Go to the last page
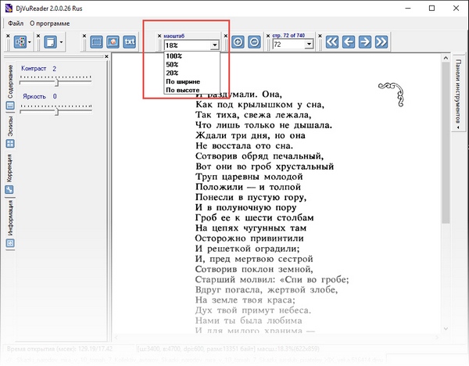469x366 pixels. 381,41
